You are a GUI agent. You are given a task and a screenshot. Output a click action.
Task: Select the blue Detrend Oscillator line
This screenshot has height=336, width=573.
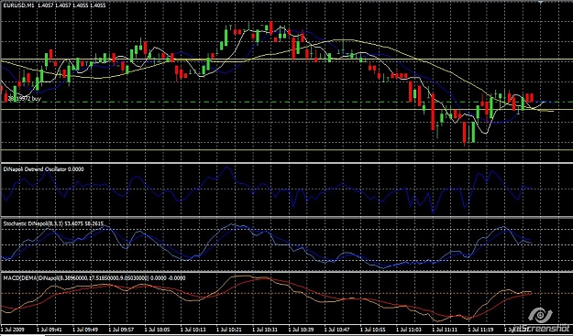[x=267, y=190]
